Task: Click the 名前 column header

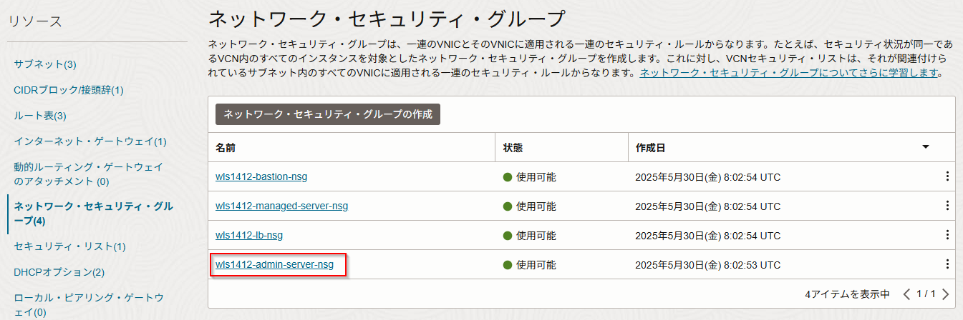Action: point(226,148)
